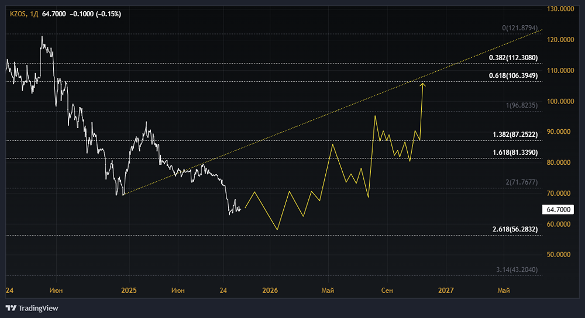The image size is (585, 318).
Task: Open the KZOS symbol label
Action: point(18,14)
